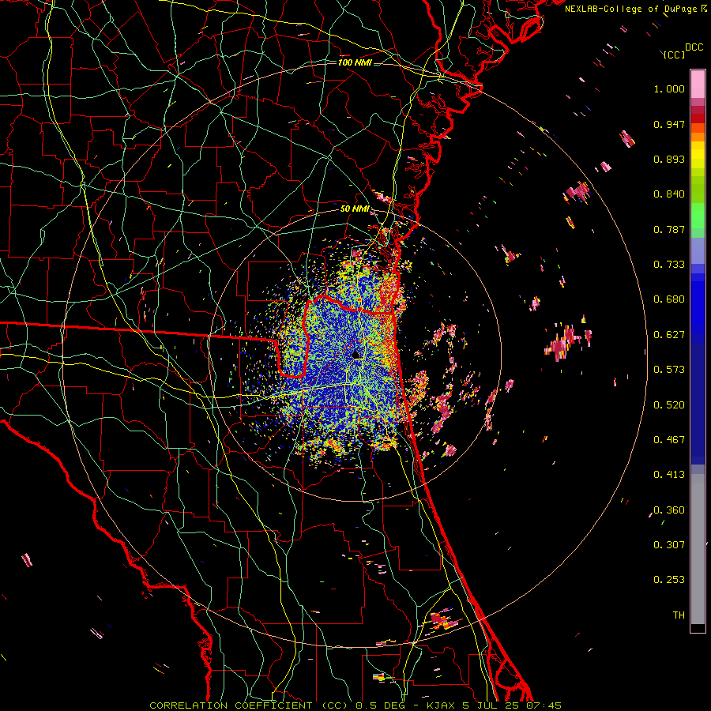Click the 0.733 scale value
The width and height of the screenshot is (711, 711).
[x=669, y=265]
